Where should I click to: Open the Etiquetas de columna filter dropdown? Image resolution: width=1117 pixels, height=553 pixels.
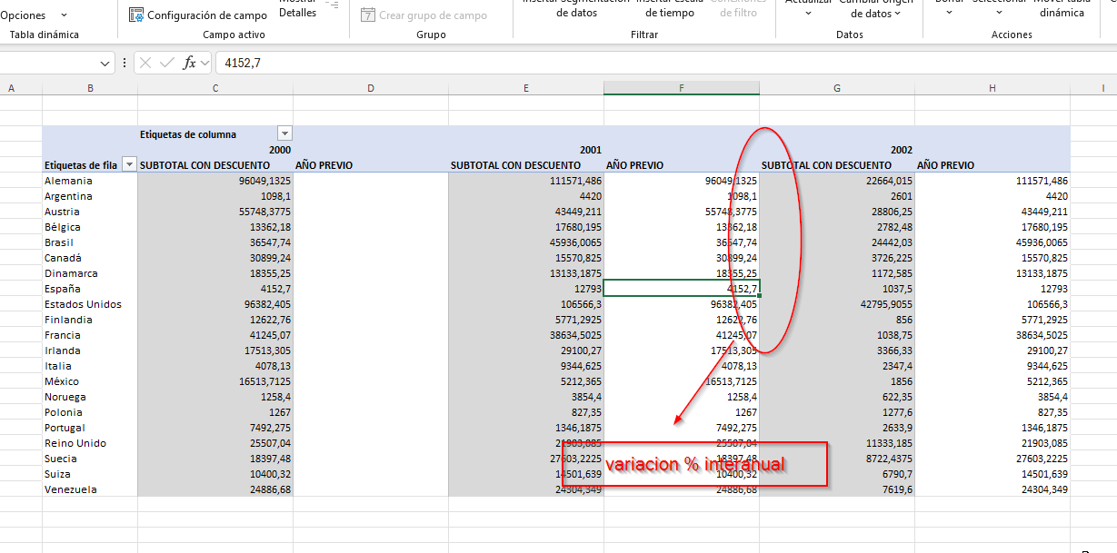click(x=284, y=134)
